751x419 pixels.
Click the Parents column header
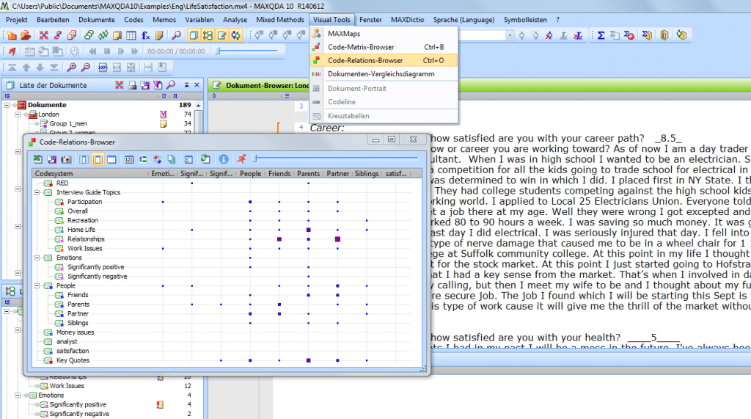point(308,174)
